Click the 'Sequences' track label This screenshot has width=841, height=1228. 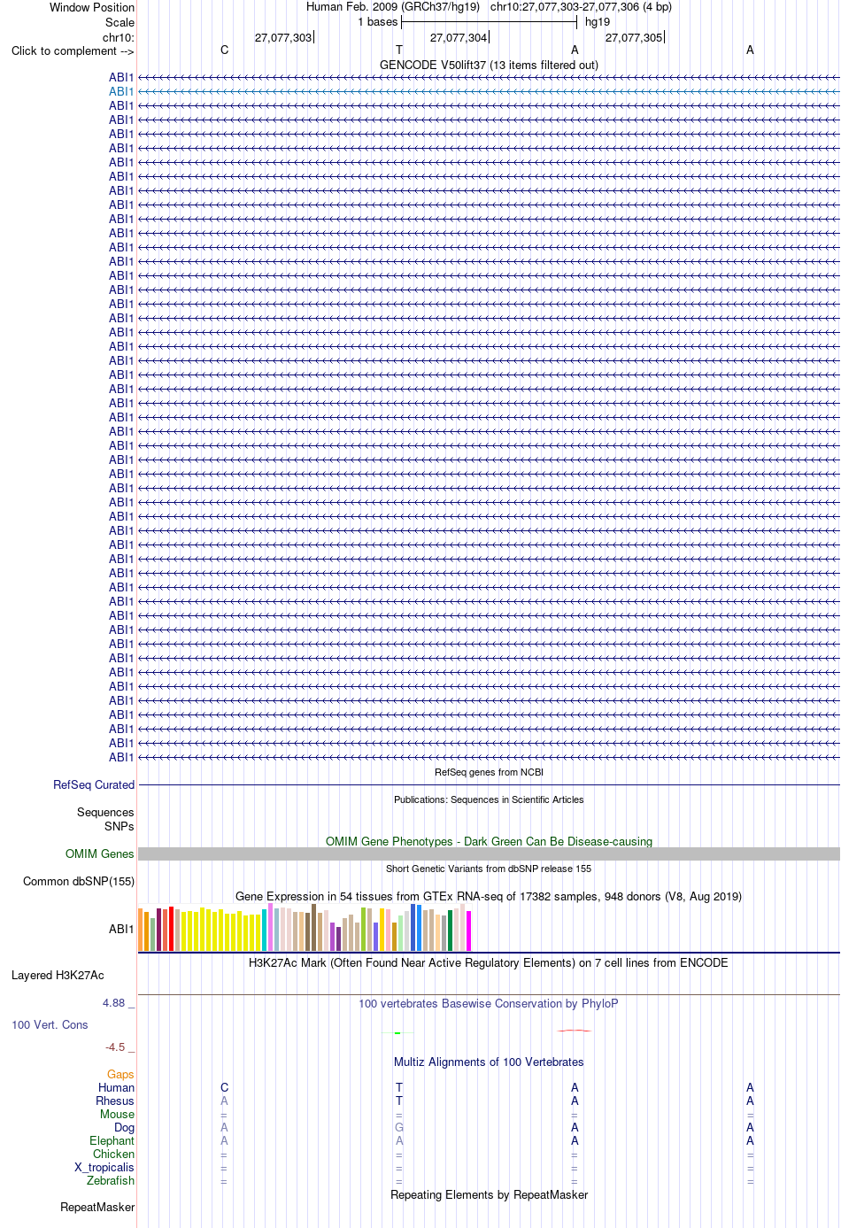(105, 812)
